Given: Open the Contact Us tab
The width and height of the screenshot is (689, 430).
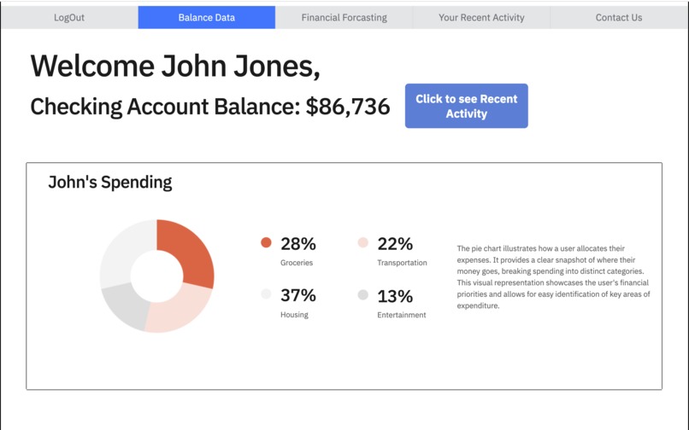Looking at the screenshot, I should pos(619,18).
